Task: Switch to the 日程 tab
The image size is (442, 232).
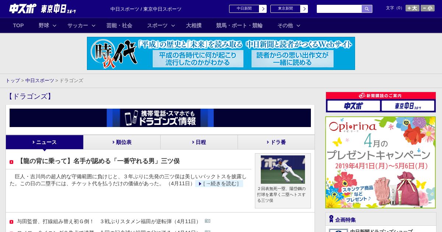Action: [199, 142]
